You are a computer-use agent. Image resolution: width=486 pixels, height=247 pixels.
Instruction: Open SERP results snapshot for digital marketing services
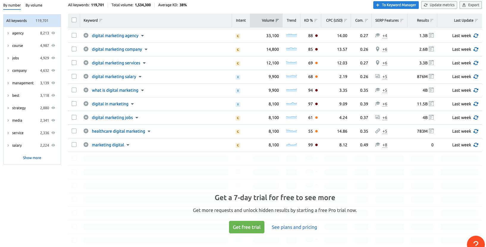pos(431,63)
